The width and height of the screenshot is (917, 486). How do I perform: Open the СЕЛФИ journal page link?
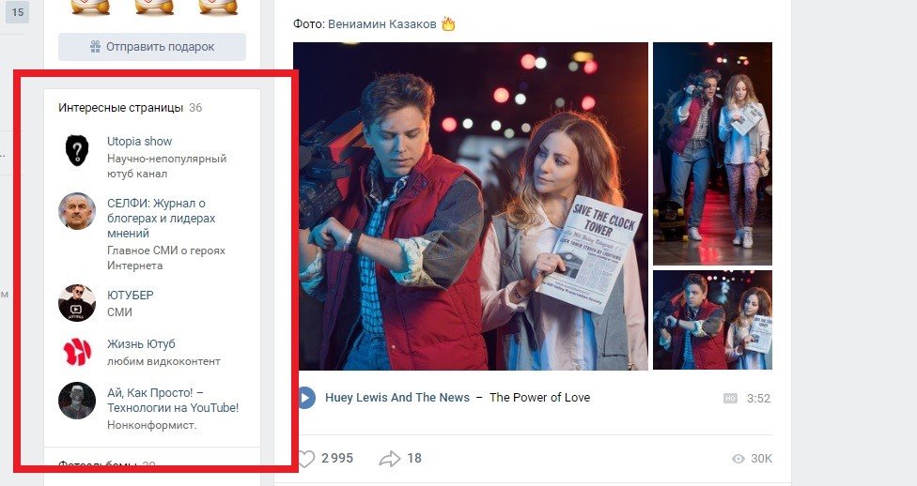pos(162,218)
